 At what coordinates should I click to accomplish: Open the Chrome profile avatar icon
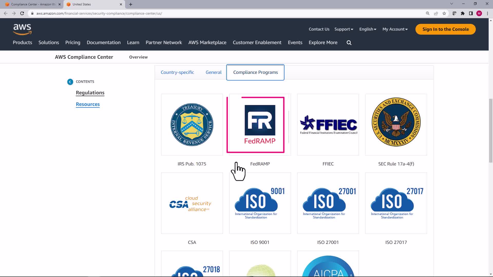[479, 13]
